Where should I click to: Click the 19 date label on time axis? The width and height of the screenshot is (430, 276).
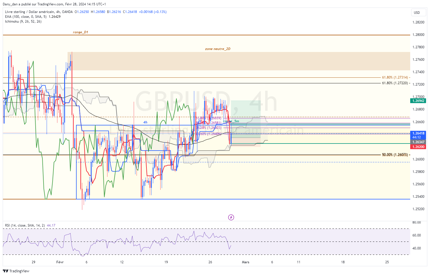pos(166,262)
